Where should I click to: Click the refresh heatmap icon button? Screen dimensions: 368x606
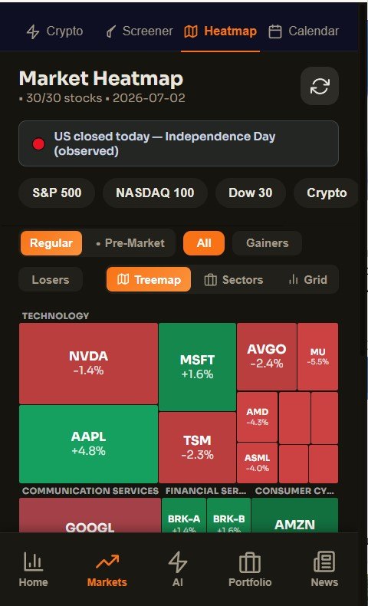click(x=320, y=86)
